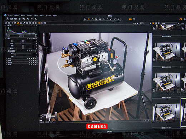Select the Keystone cursor tool

(104, 19)
